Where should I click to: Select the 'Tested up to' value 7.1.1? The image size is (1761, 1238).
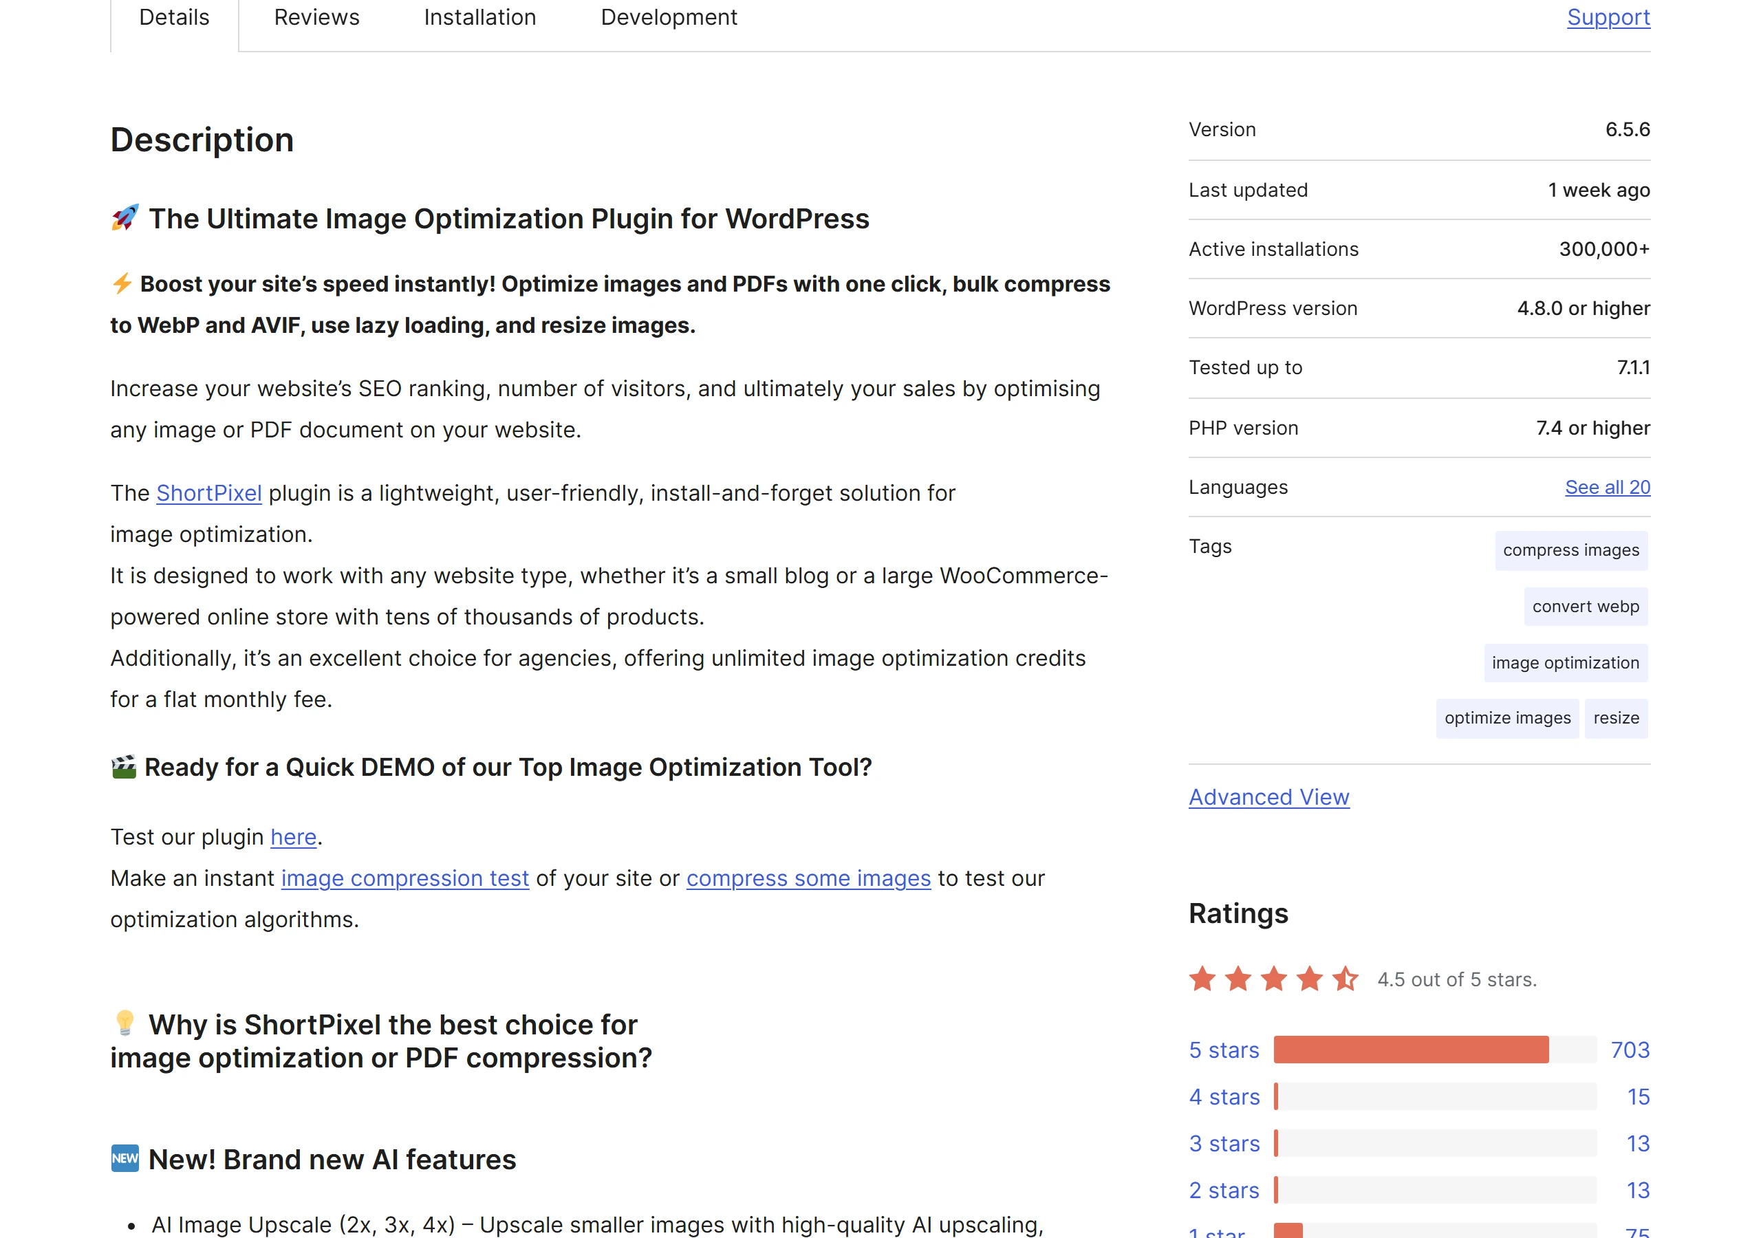[1634, 368]
